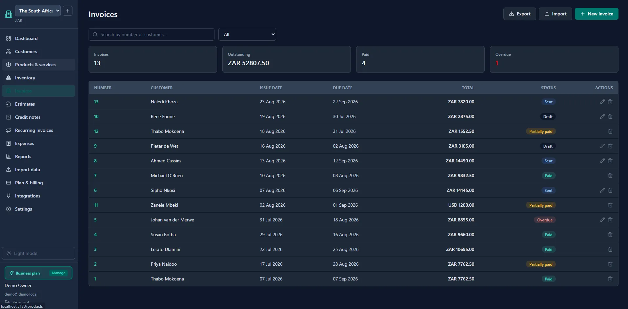Open Estimates section

tap(38, 104)
